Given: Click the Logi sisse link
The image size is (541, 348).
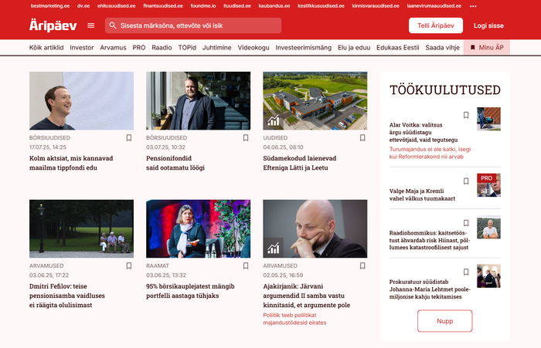Looking at the screenshot, I should [490, 25].
